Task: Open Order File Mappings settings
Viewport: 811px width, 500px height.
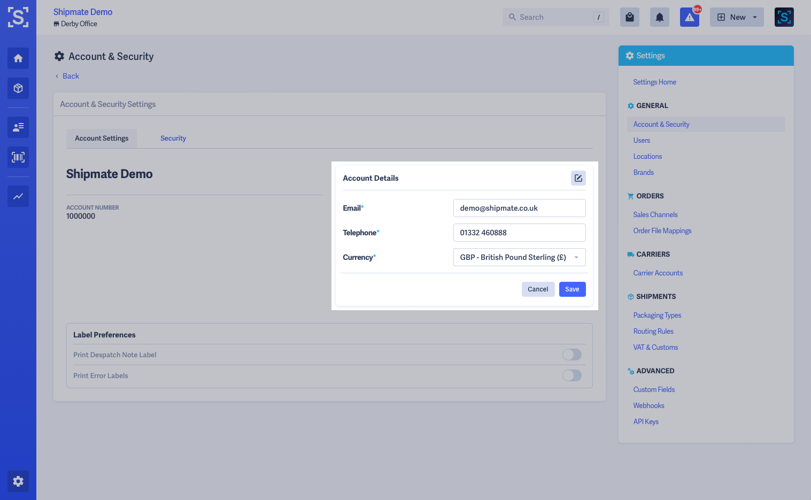Action: point(662,231)
